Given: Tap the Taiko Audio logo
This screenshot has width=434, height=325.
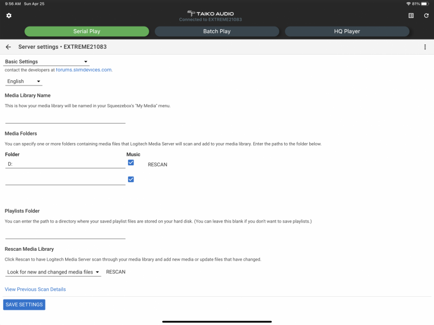Looking at the screenshot, I should [x=210, y=13].
